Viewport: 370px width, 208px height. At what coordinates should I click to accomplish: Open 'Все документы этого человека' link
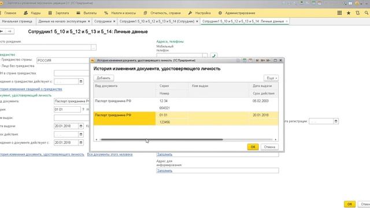pos(110,154)
